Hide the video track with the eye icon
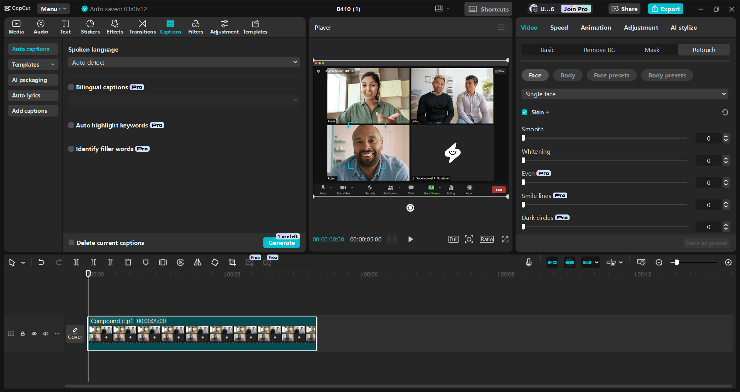Viewport: 740px width, 392px height. click(34, 333)
